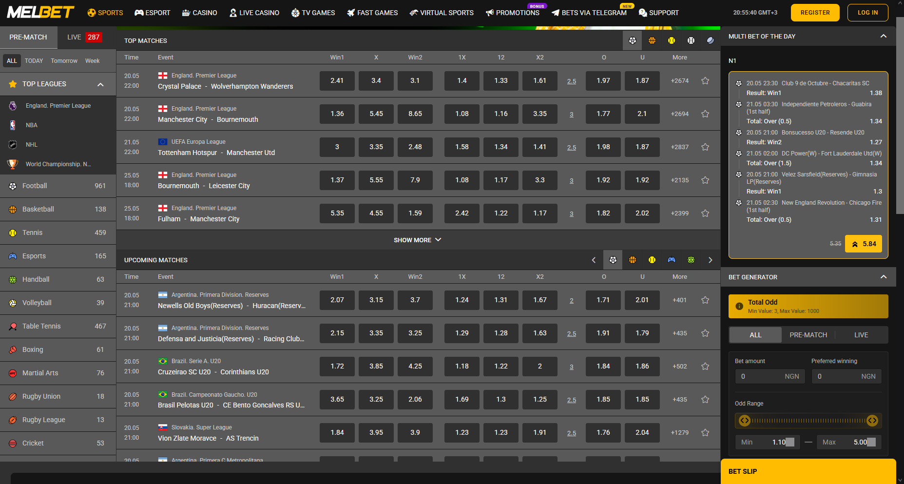This screenshot has height=484, width=904.
Task: Adjust Odd Range right slider handle
Action: [x=872, y=420]
